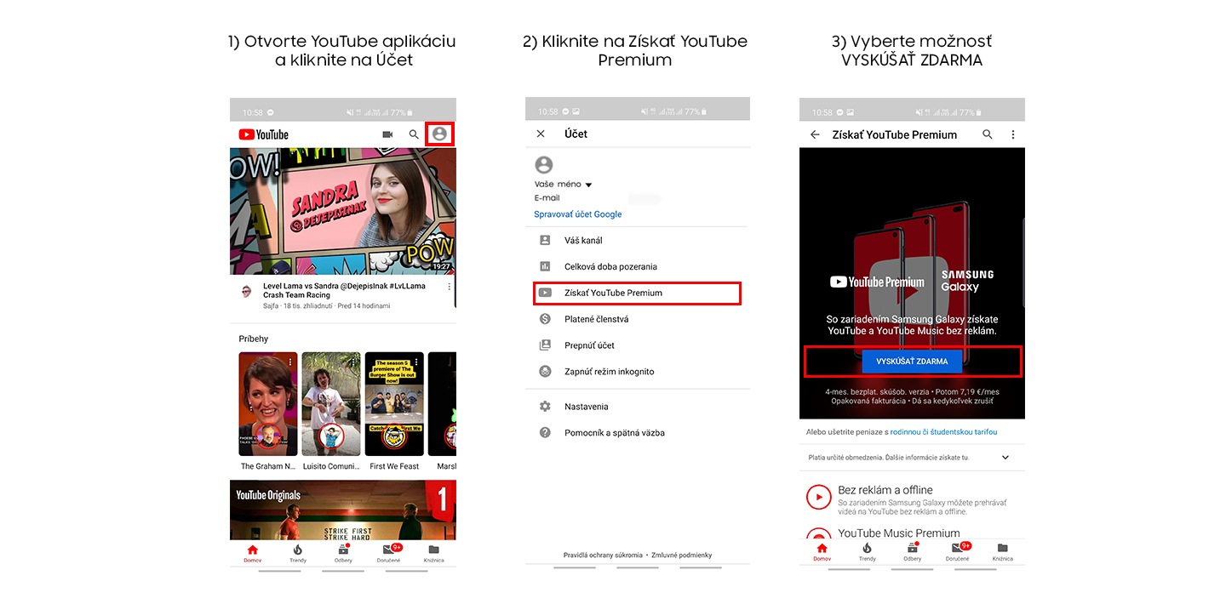The image size is (1226, 604).
Task: Open the First We Feast story
Action: pos(394,404)
